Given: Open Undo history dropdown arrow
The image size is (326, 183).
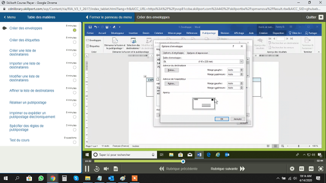Looking at the screenshot, I should 98,27.
